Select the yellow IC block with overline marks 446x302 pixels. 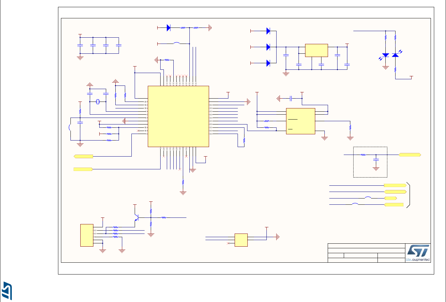click(x=301, y=121)
